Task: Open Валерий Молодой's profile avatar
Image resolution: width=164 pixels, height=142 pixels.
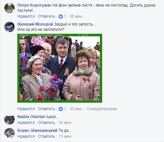Action: (x=9, y=27)
